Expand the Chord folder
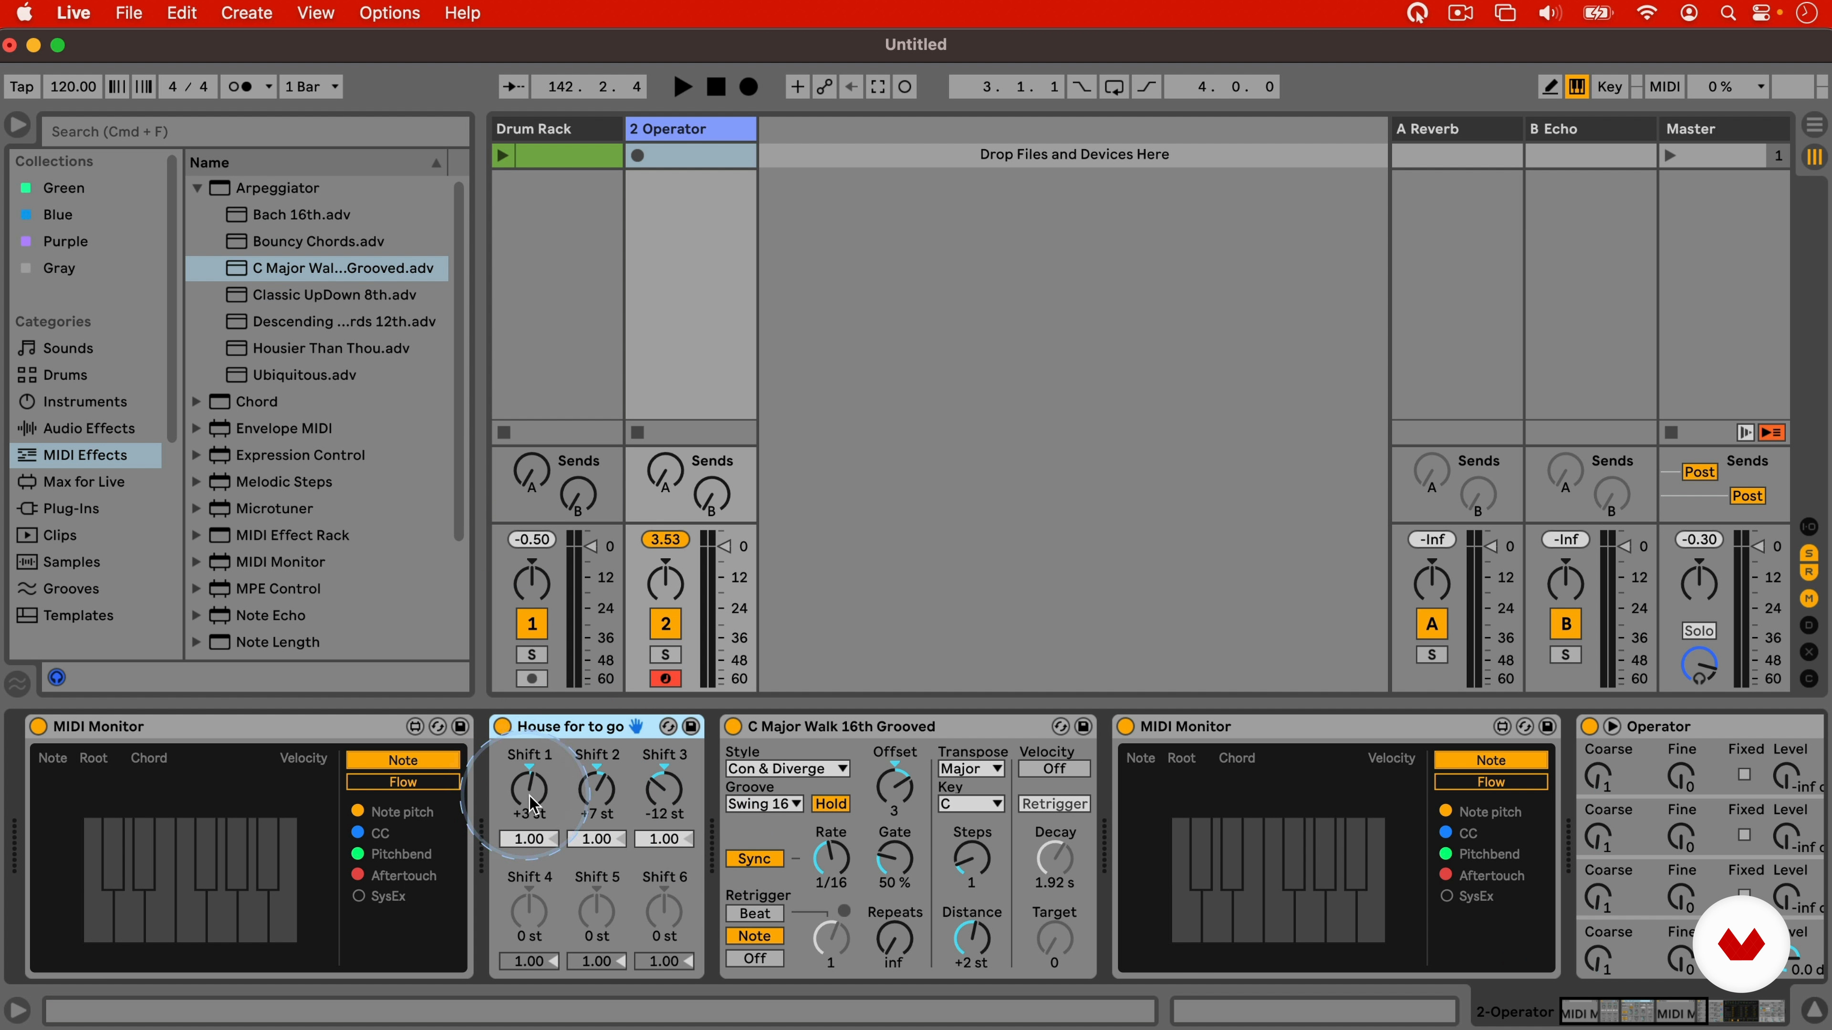This screenshot has width=1832, height=1030. [196, 402]
